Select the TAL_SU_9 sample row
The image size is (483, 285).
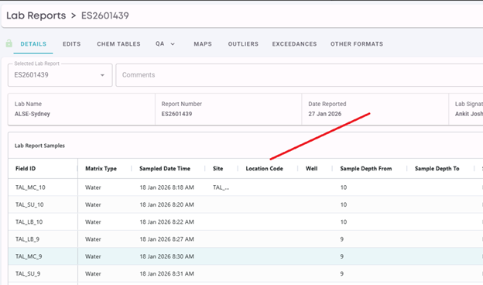click(x=245, y=273)
